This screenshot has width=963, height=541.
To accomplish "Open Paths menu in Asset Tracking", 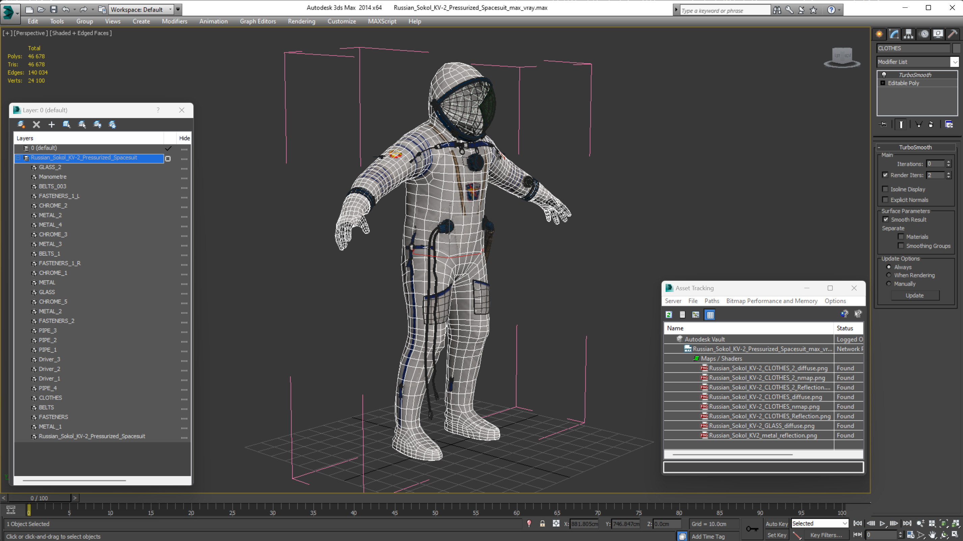I will (x=712, y=301).
